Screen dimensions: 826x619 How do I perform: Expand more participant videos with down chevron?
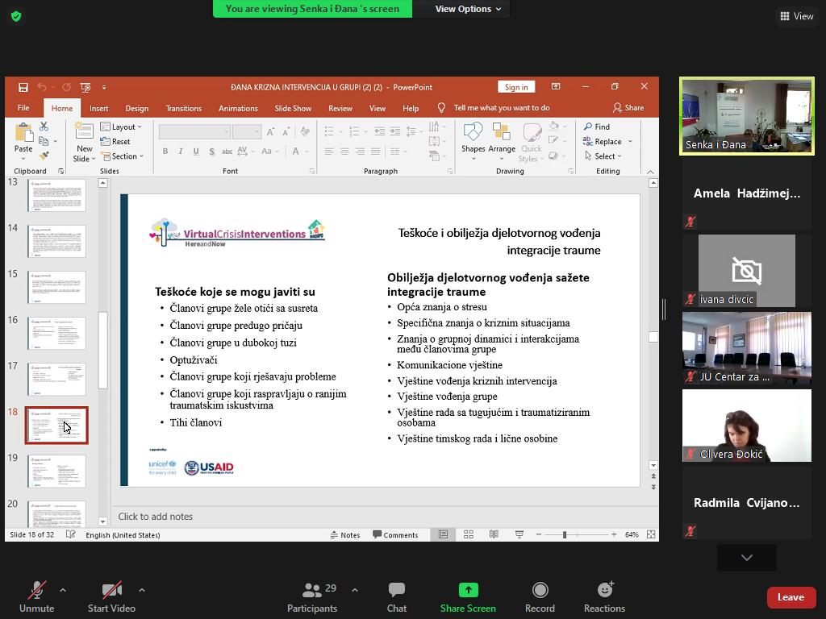746,558
